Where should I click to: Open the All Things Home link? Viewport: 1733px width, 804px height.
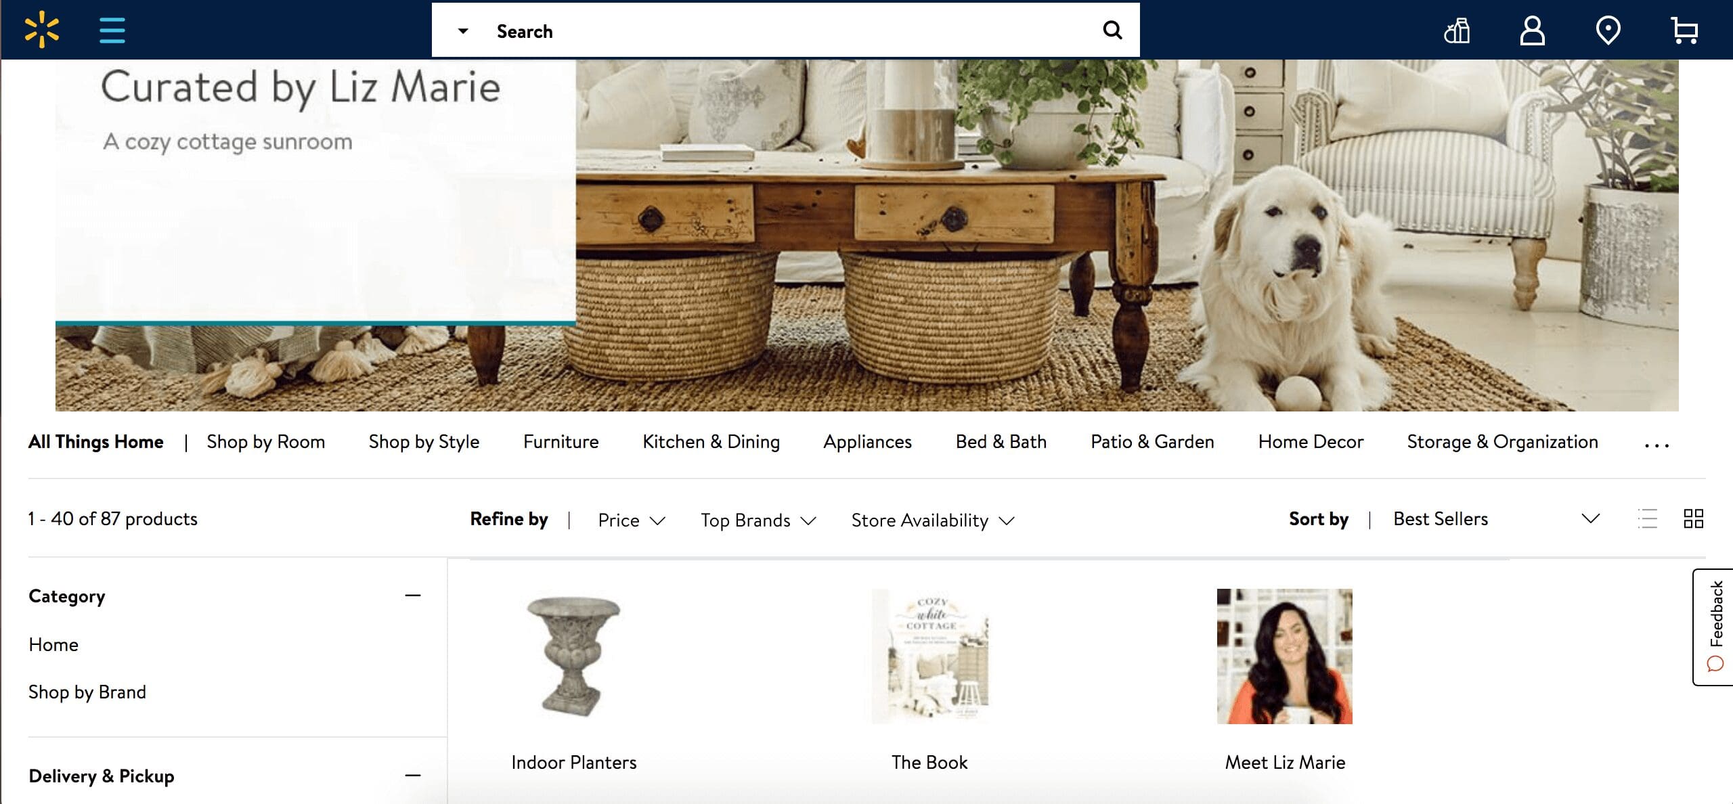[x=95, y=442]
